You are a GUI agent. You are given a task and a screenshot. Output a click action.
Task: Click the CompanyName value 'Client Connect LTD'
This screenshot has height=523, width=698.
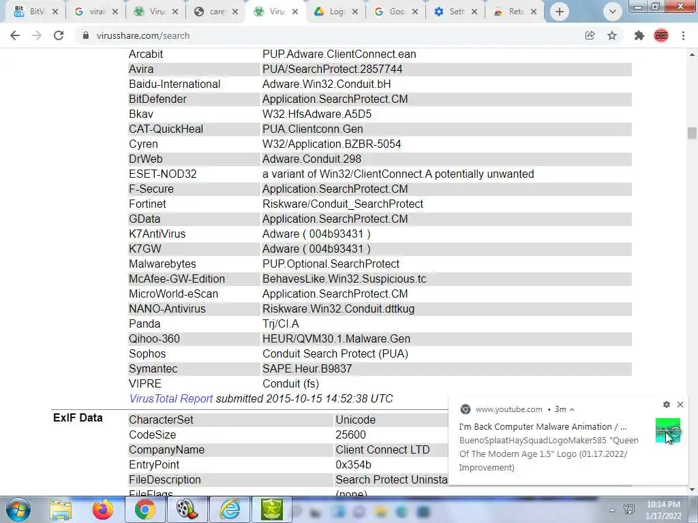(x=382, y=449)
